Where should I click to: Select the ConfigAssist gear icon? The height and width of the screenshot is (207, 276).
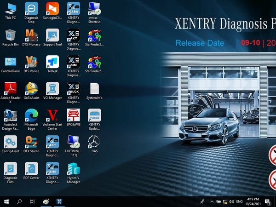tap(10, 142)
